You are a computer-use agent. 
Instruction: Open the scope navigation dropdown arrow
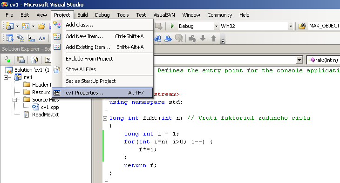click(x=299, y=60)
